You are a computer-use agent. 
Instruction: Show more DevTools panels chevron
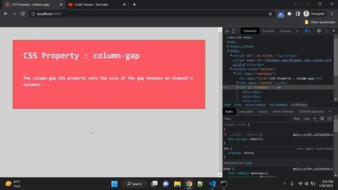(298, 31)
